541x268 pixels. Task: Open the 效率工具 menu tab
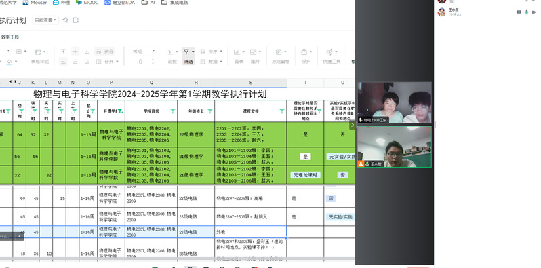[x=10, y=37]
